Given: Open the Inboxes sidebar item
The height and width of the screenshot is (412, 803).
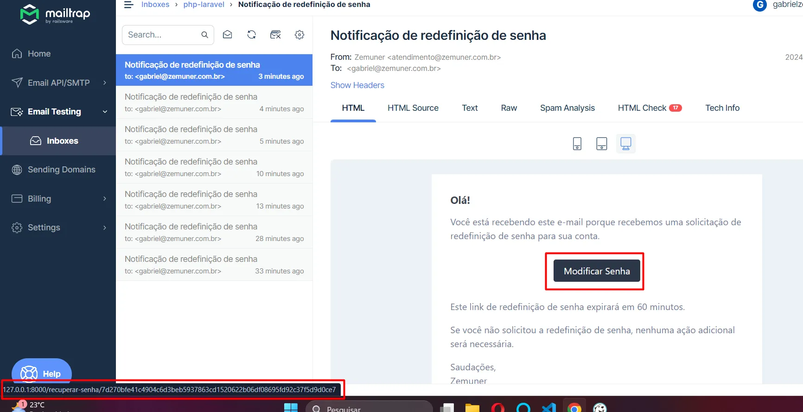Looking at the screenshot, I should coord(58,141).
